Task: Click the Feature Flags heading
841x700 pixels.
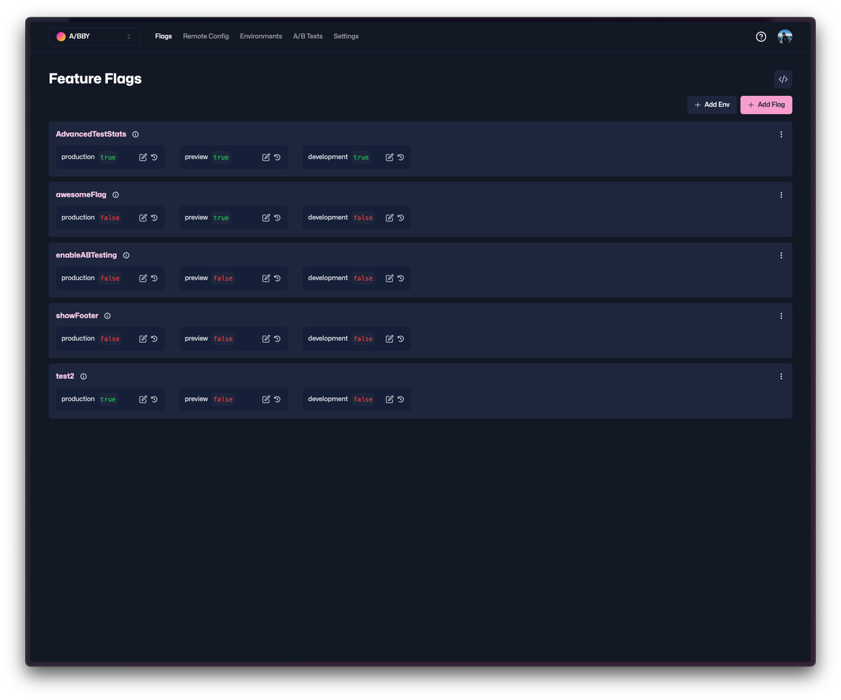Action: click(x=95, y=79)
